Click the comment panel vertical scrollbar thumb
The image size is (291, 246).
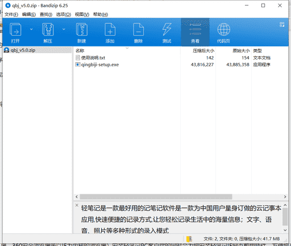[x=285, y=217]
